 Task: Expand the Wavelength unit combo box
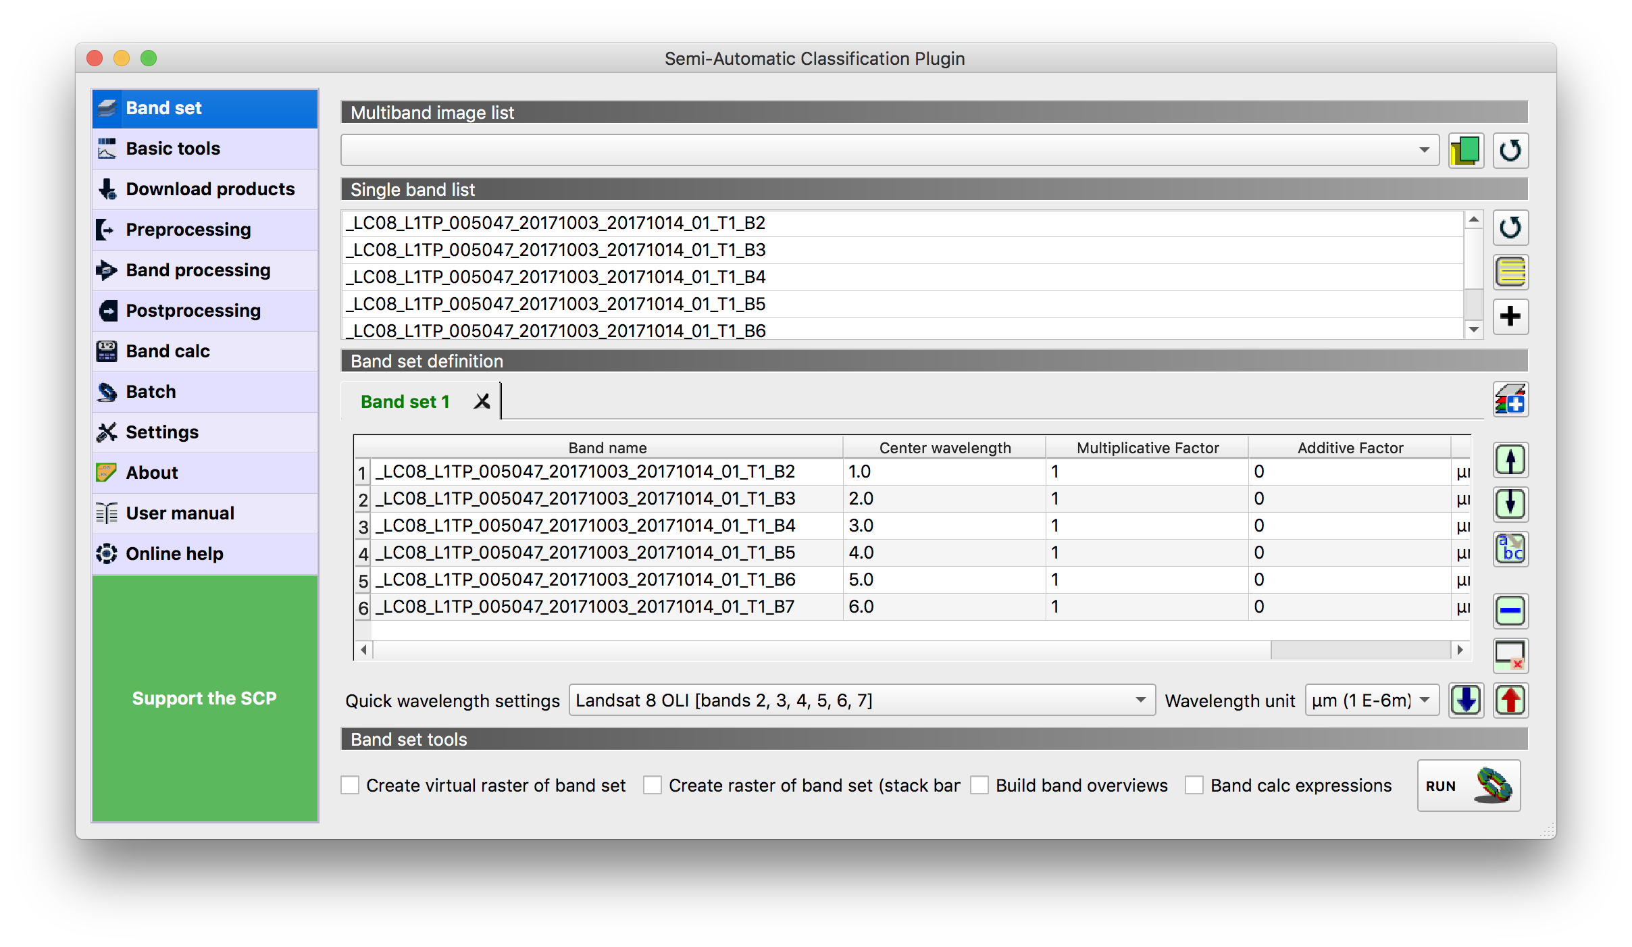click(1371, 700)
